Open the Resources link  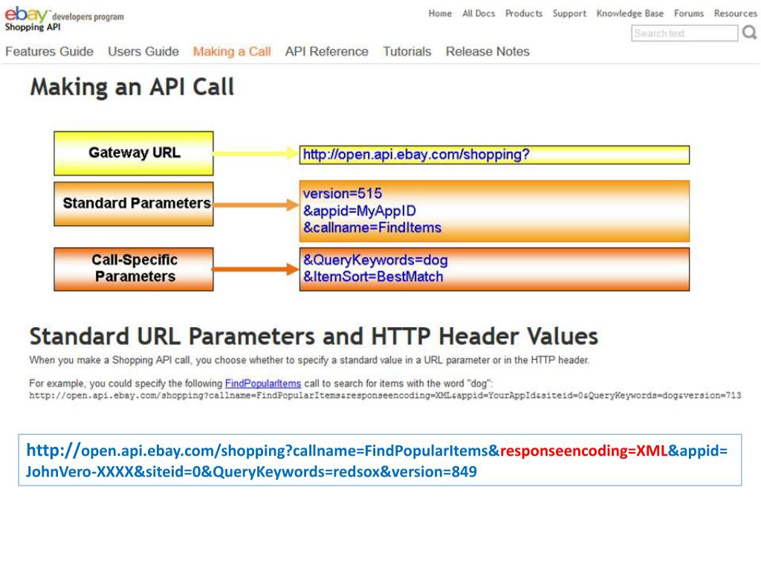(x=735, y=13)
